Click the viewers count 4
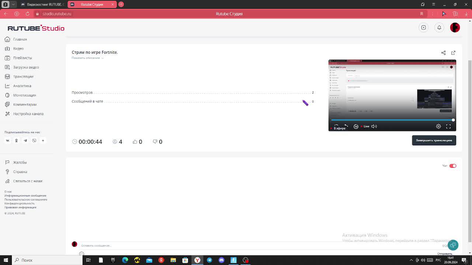Image resolution: width=472 pixels, height=265 pixels. (x=120, y=142)
